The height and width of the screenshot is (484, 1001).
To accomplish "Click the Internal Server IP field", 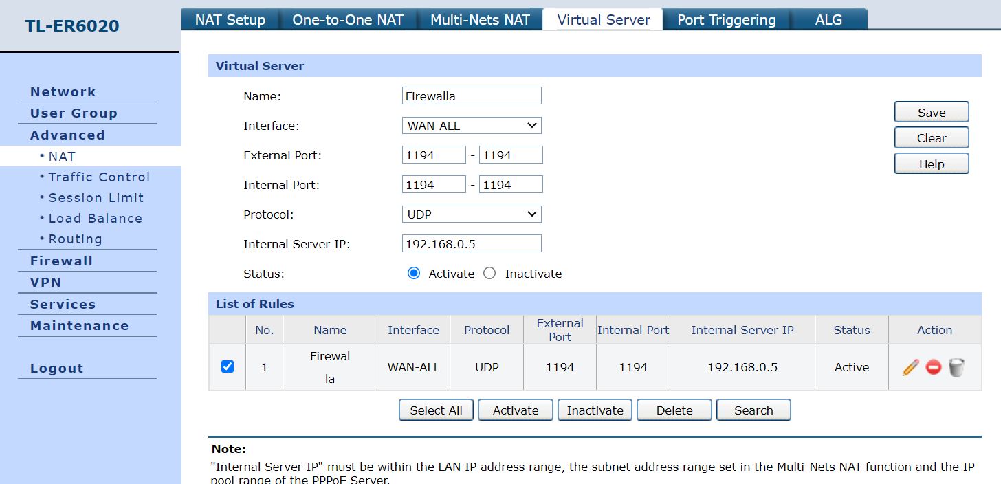I will 472,244.
